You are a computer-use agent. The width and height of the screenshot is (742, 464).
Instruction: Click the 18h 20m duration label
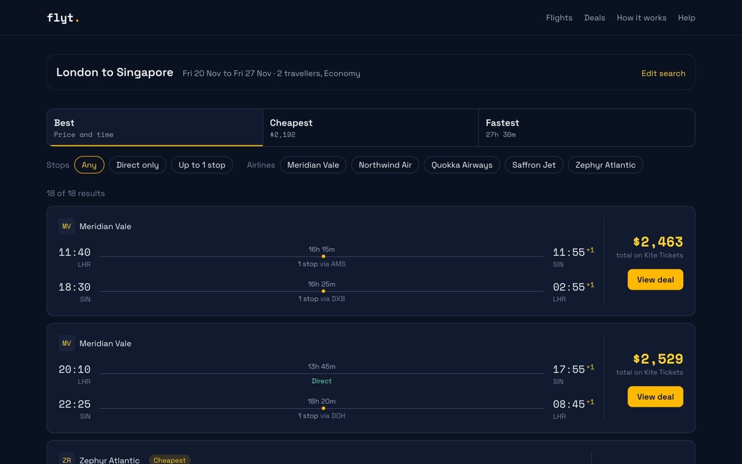pos(322,401)
